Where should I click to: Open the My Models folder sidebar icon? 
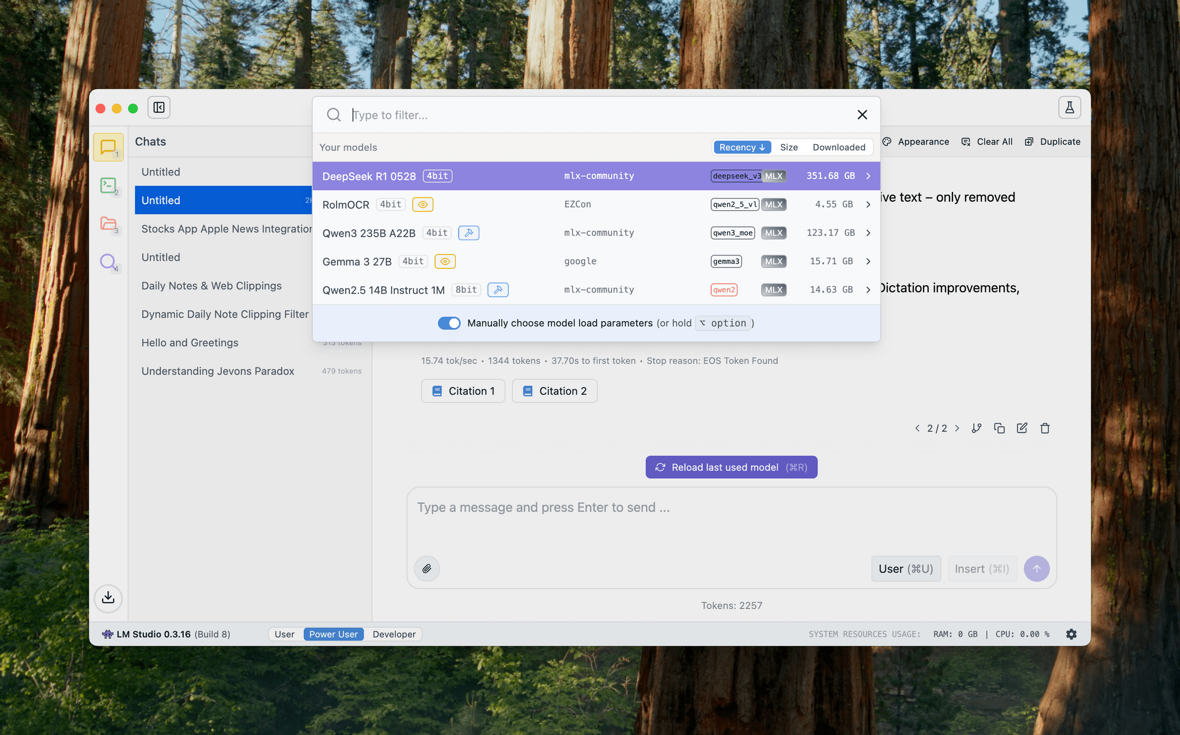[x=108, y=223]
